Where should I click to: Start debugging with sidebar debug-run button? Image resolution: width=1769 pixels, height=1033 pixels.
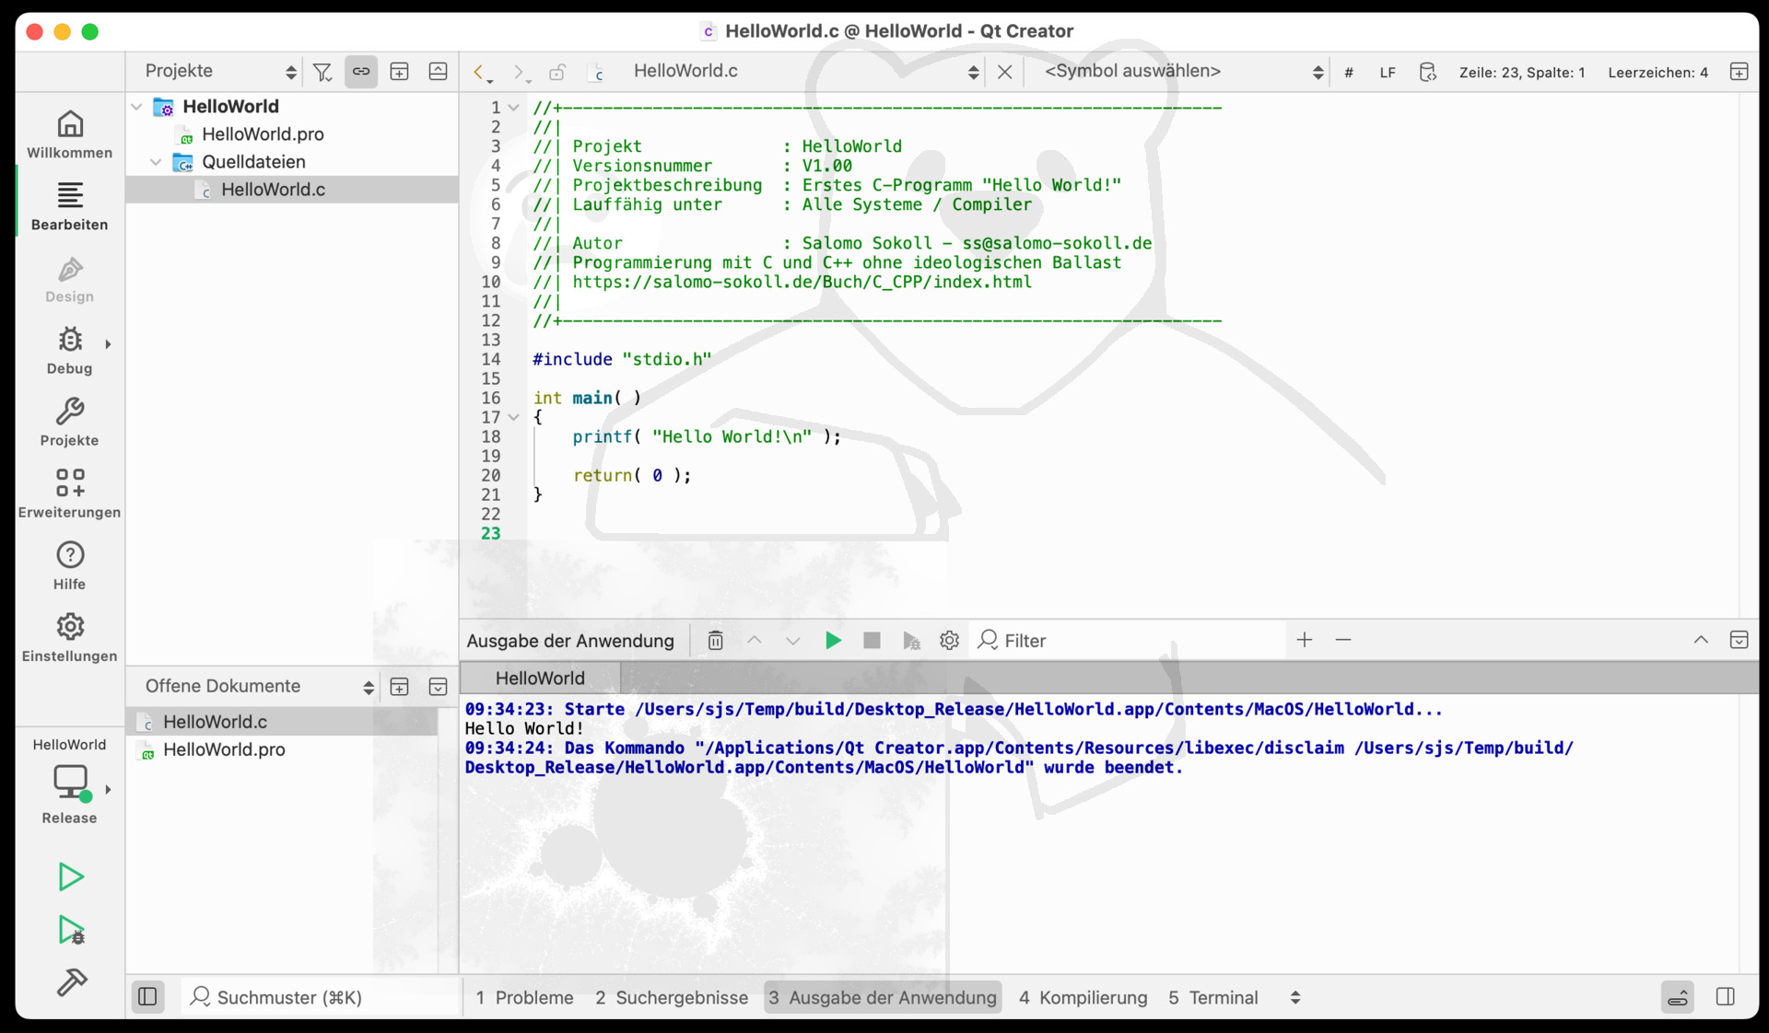point(70,930)
